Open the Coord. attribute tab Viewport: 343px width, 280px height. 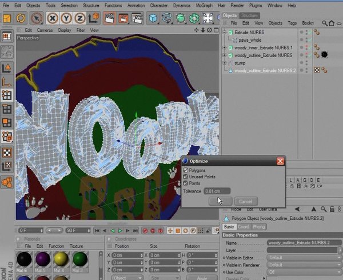244,227
